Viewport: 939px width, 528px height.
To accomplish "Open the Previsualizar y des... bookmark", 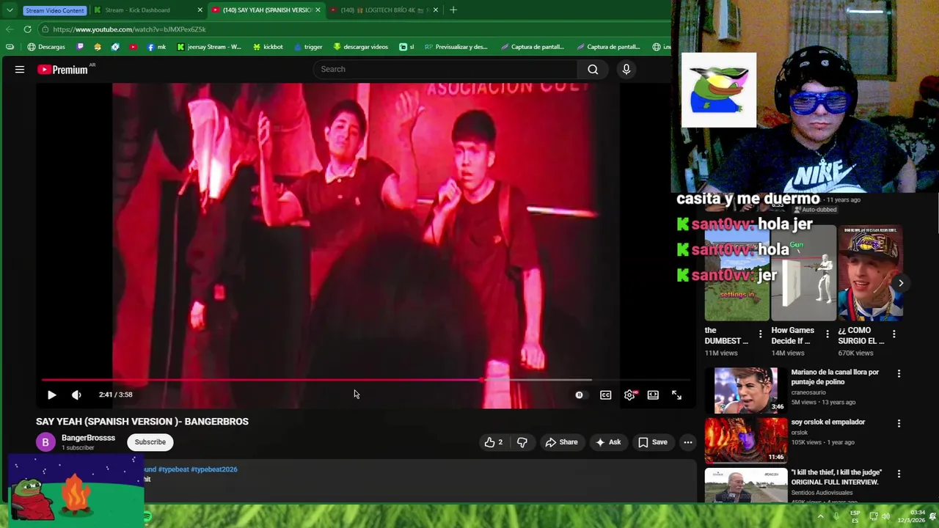I will (x=456, y=47).
